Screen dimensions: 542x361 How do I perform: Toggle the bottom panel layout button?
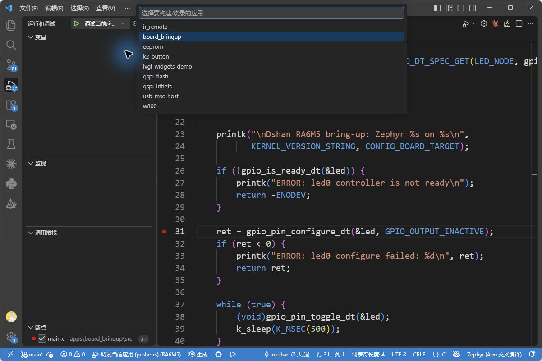coord(461,8)
